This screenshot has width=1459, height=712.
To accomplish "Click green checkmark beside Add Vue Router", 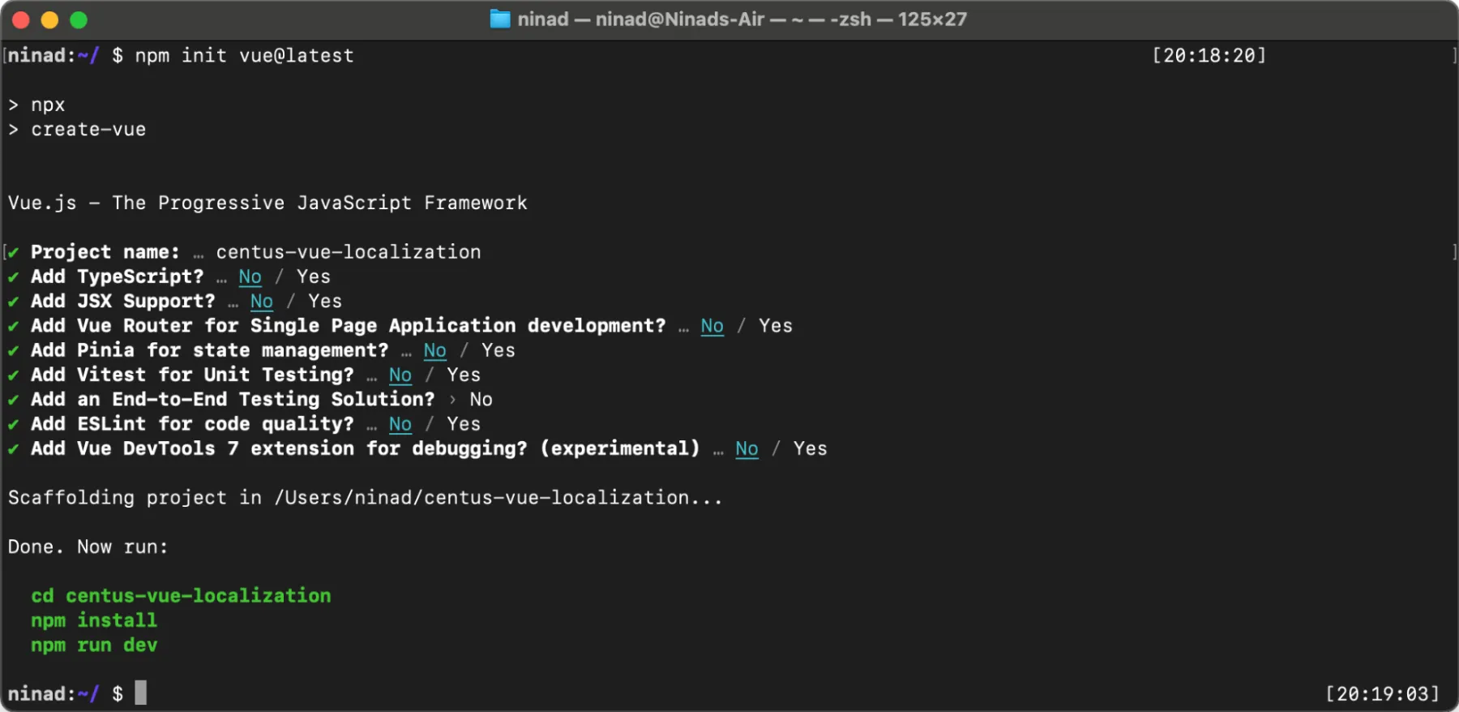I will pos(14,327).
